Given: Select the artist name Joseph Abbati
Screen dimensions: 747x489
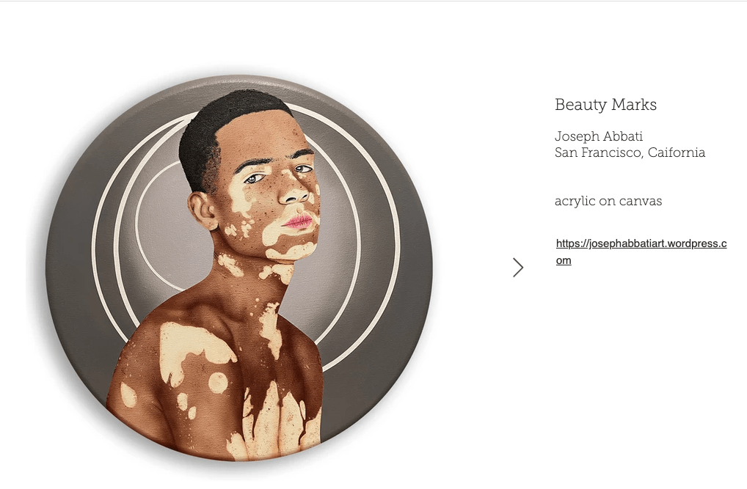Looking at the screenshot, I should (599, 136).
